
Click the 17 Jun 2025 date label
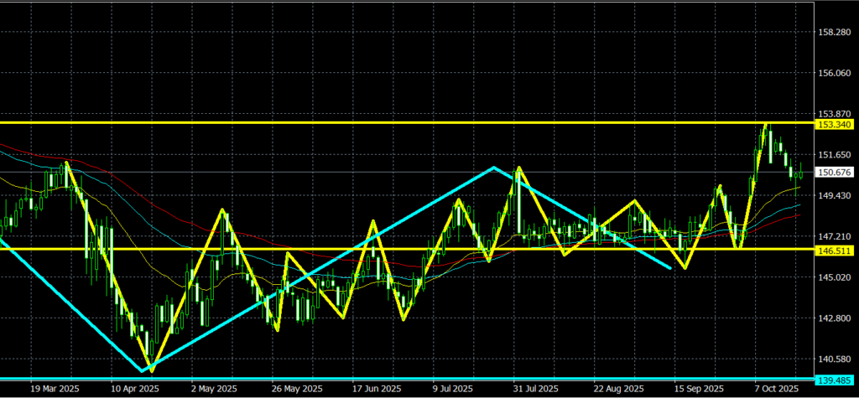point(374,389)
